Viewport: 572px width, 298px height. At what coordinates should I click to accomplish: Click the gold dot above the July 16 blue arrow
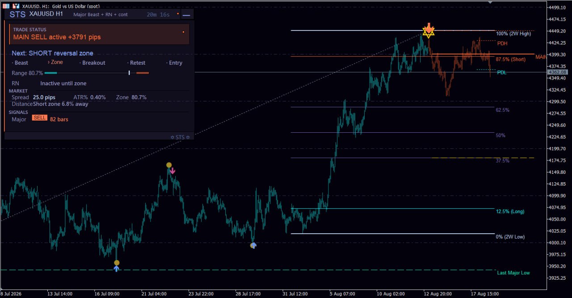pos(117,263)
